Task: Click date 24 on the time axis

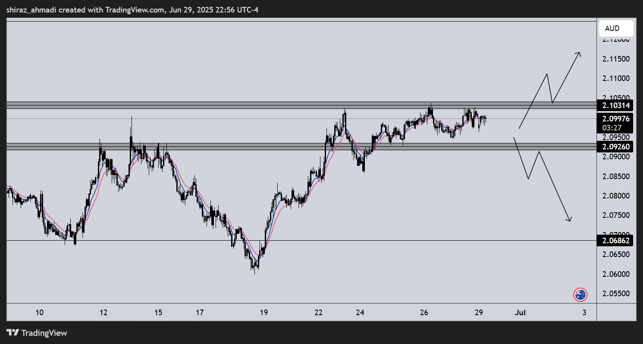Action: pyautogui.click(x=361, y=312)
